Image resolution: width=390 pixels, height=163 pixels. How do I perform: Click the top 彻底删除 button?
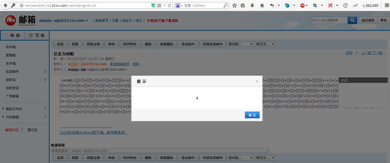click(166, 44)
